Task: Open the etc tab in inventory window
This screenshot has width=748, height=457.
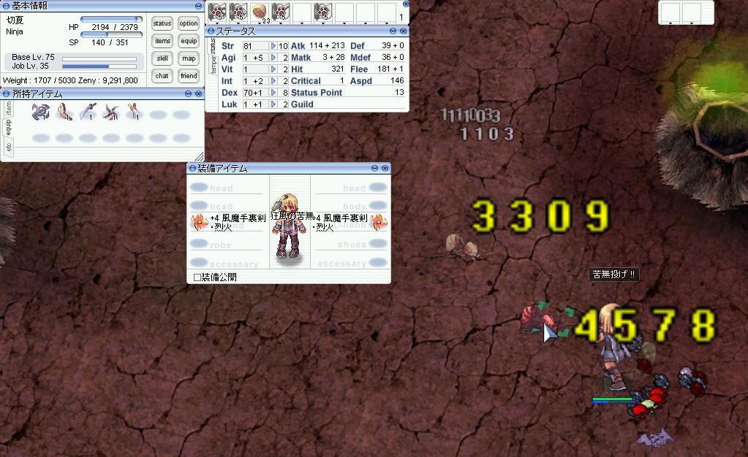Action: (9, 146)
